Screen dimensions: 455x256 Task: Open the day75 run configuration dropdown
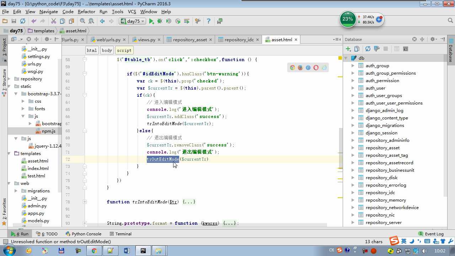(x=133, y=21)
